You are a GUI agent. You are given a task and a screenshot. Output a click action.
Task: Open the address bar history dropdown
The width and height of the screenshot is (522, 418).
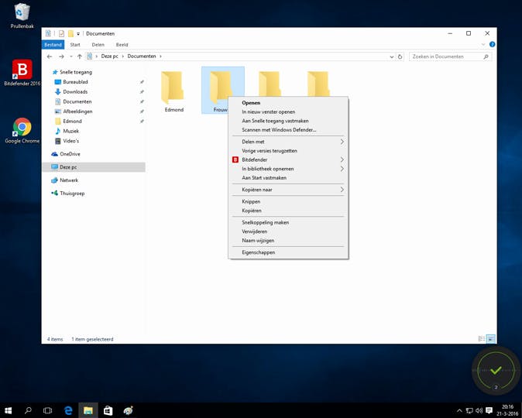click(x=392, y=57)
